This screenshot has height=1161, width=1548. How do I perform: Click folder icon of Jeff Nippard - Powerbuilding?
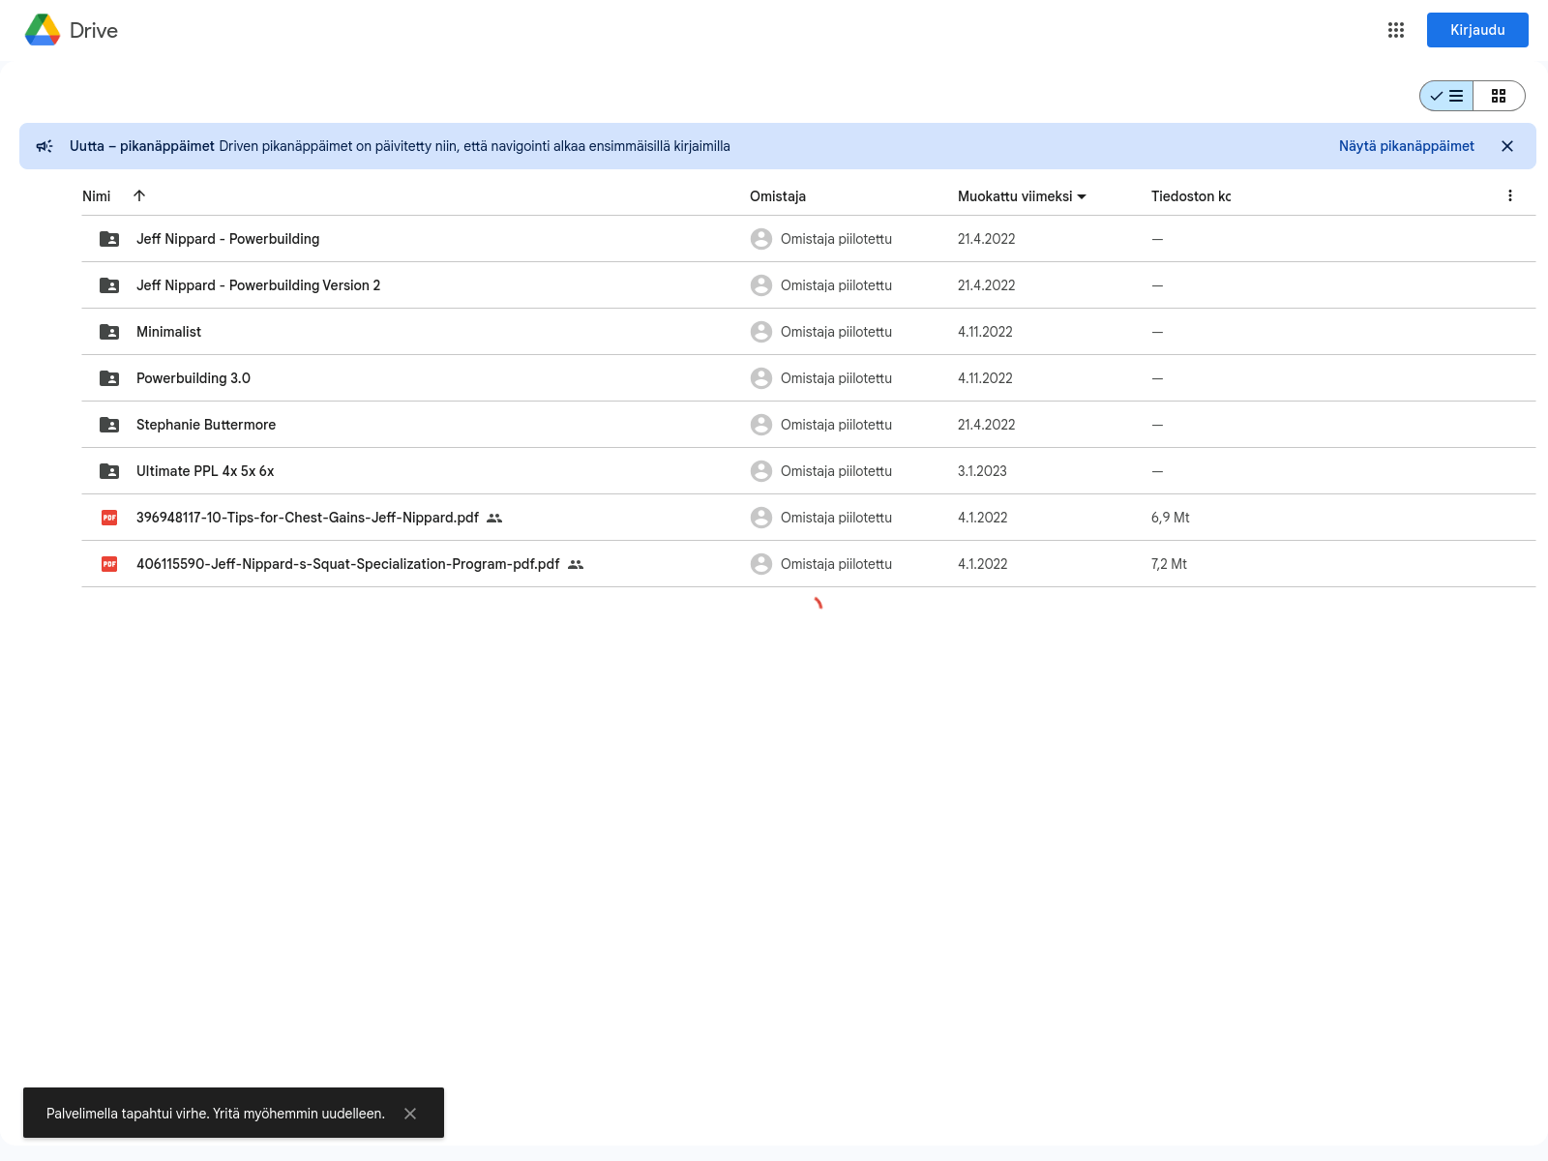tap(109, 239)
